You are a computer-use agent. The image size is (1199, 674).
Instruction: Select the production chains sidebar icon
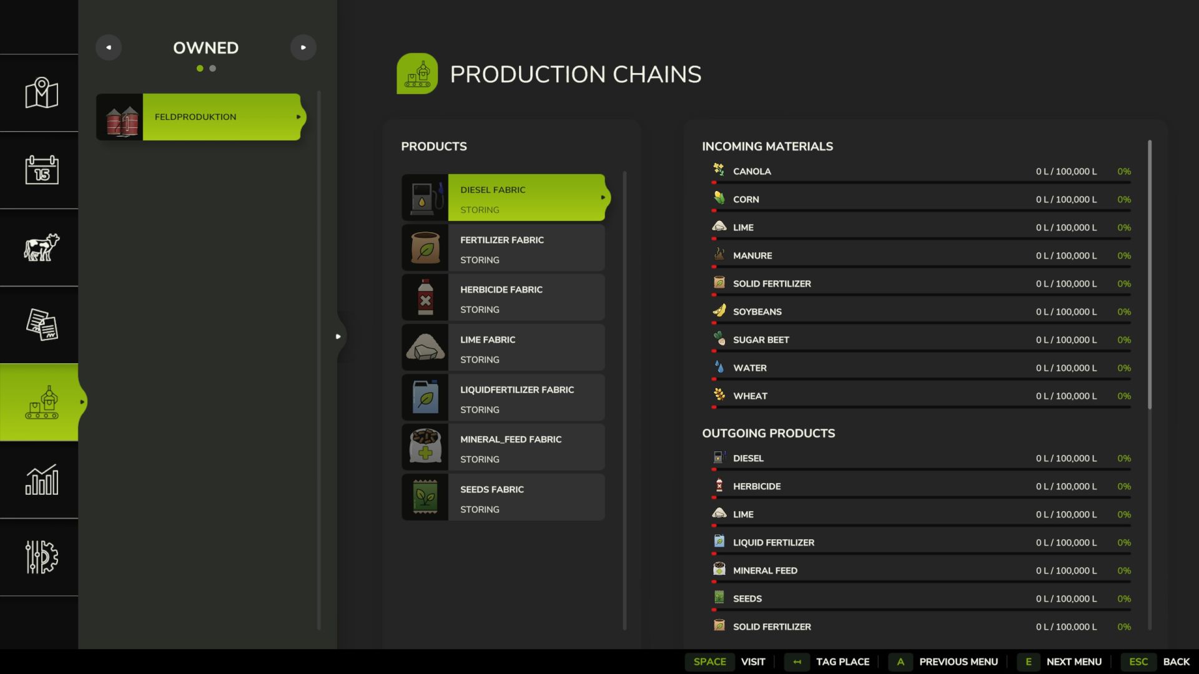point(41,403)
